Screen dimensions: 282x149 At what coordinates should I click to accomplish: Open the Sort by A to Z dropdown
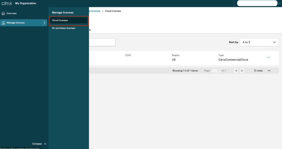point(259,42)
